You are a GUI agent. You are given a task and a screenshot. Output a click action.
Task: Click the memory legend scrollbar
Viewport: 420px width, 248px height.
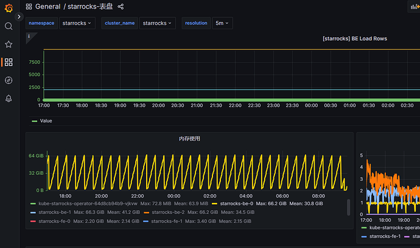(x=349, y=207)
